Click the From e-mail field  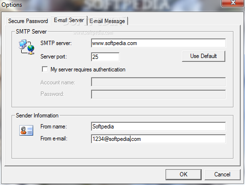tap(158, 139)
